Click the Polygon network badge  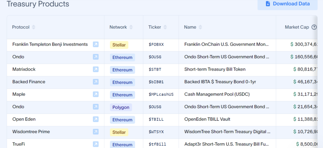pyautogui.click(x=121, y=107)
